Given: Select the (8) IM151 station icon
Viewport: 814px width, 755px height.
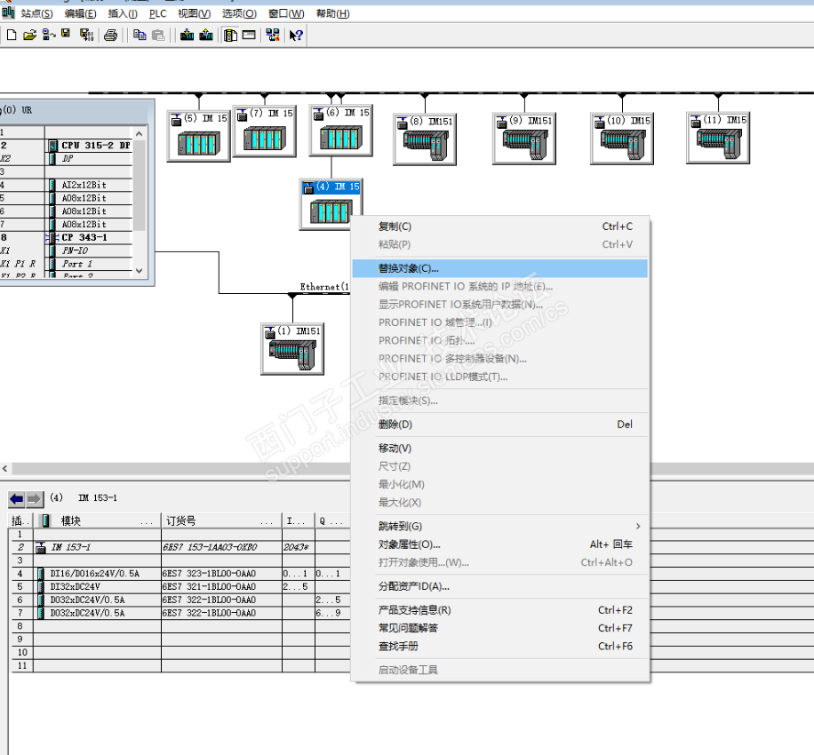Looking at the screenshot, I should pos(424,139).
